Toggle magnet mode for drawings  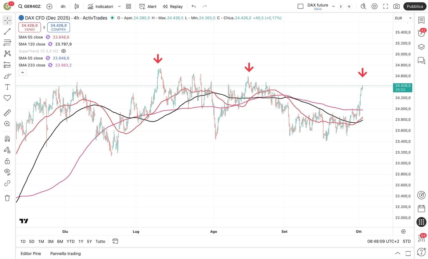point(7,139)
